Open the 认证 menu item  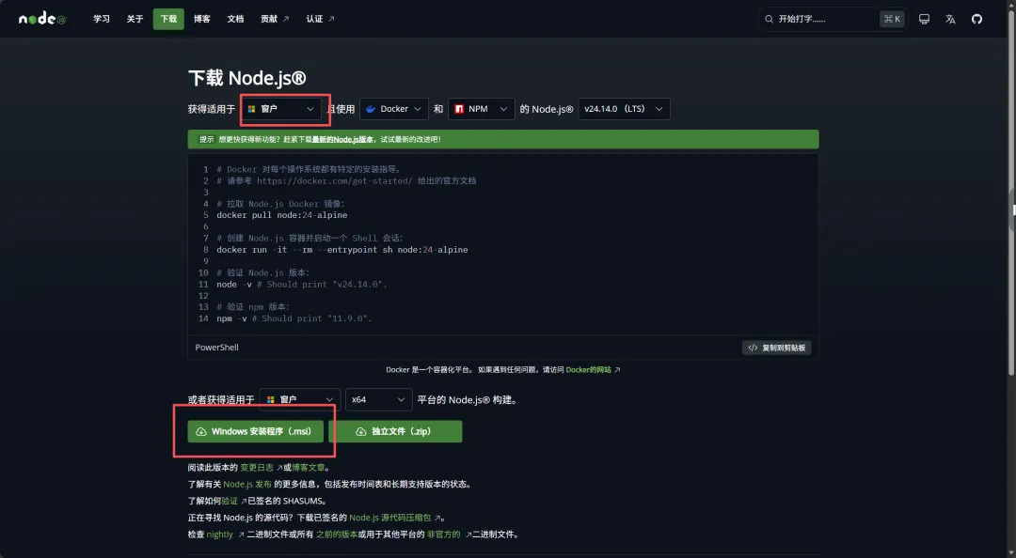click(x=320, y=19)
